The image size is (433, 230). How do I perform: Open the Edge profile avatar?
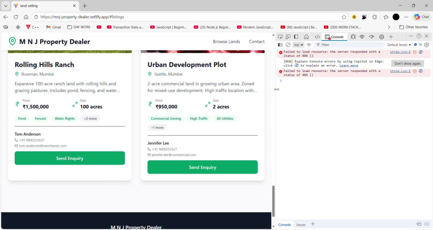point(396,17)
